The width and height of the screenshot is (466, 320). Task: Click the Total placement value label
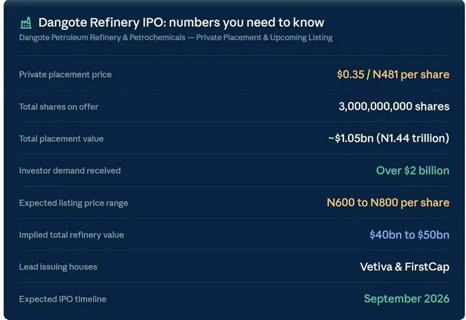pos(61,138)
